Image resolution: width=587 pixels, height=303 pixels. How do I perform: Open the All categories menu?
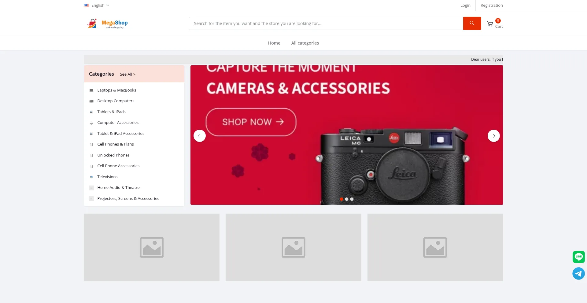click(x=305, y=43)
